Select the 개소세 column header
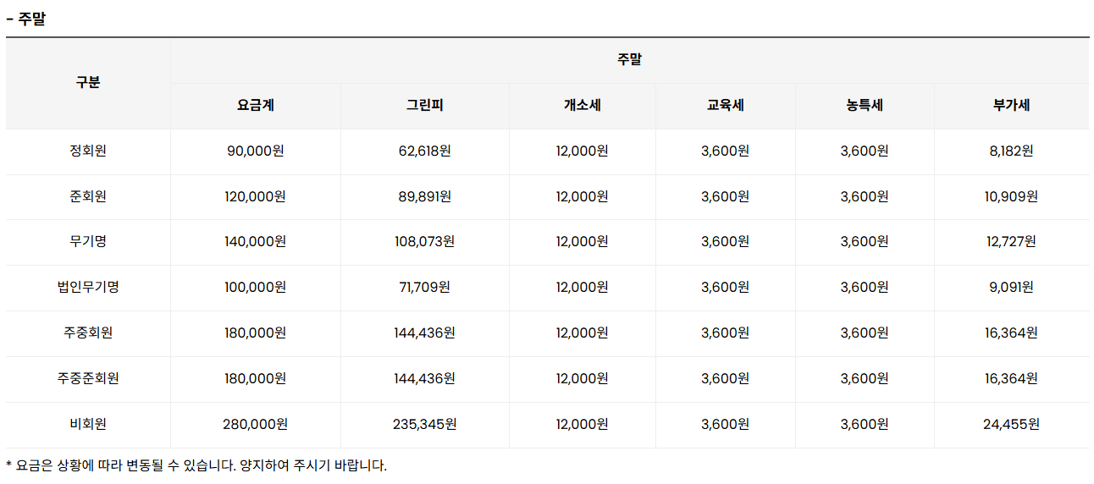 tap(582, 106)
